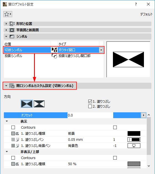
Task: Collapse the 表示 group
Action: [x=7, y=121]
